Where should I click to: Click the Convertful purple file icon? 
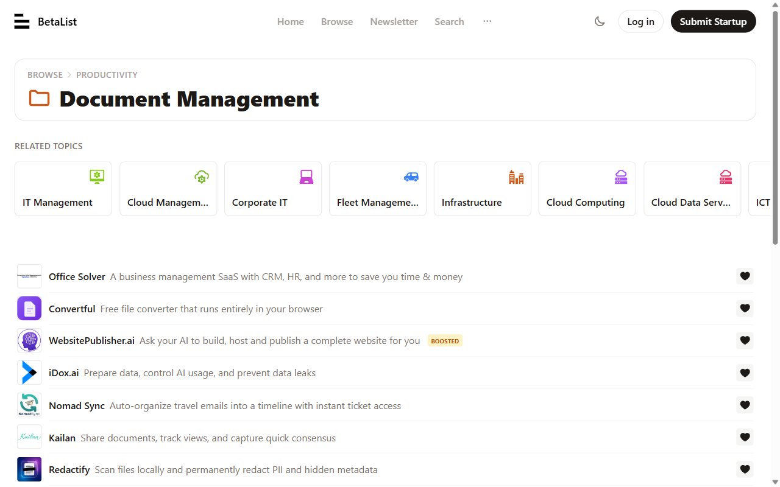click(29, 309)
